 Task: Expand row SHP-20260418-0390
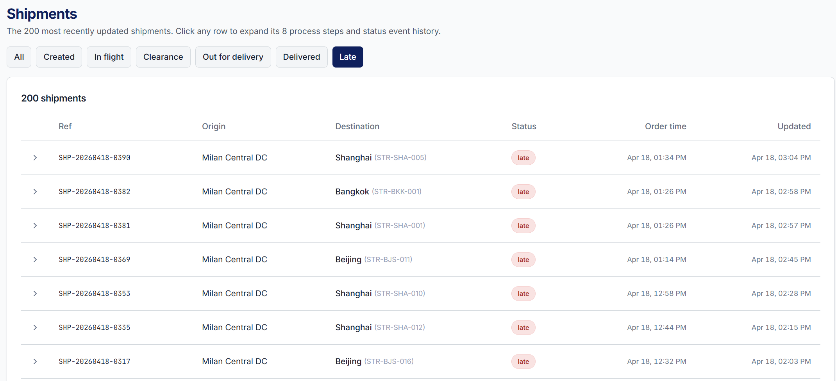click(35, 158)
